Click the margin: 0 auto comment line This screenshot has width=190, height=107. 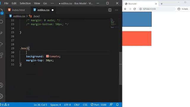43,20
